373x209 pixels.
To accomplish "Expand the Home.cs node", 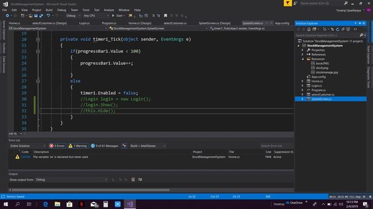I will [x=302, y=81].
